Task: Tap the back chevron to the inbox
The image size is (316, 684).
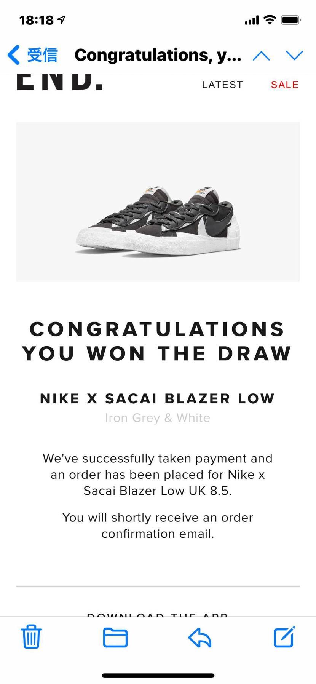Action: pyautogui.click(x=14, y=55)
